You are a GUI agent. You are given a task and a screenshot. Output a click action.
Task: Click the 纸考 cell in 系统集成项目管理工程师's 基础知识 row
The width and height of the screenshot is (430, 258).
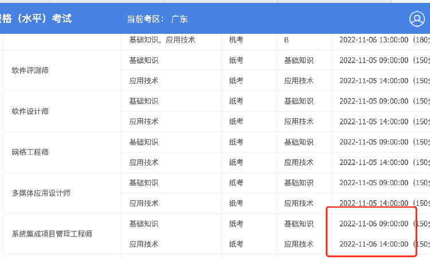coord(236,224)
